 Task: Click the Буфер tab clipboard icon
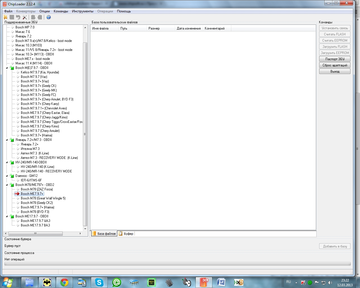tap(121, 233)
